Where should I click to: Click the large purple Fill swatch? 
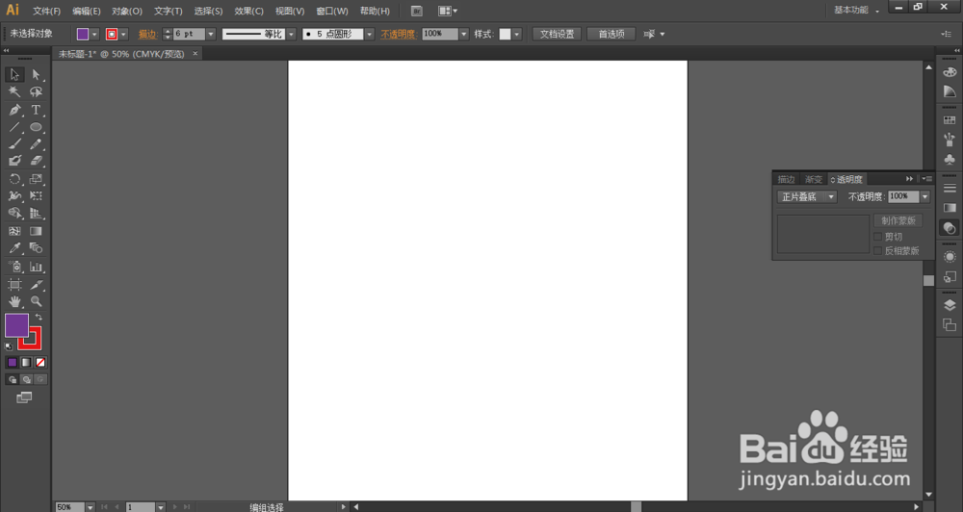[x=16, y=324]
